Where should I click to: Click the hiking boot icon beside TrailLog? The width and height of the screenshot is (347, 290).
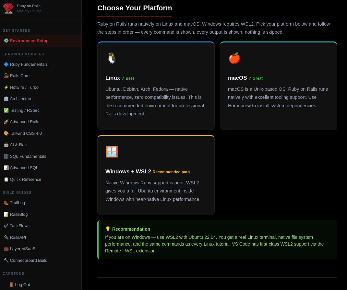(6, 203)
